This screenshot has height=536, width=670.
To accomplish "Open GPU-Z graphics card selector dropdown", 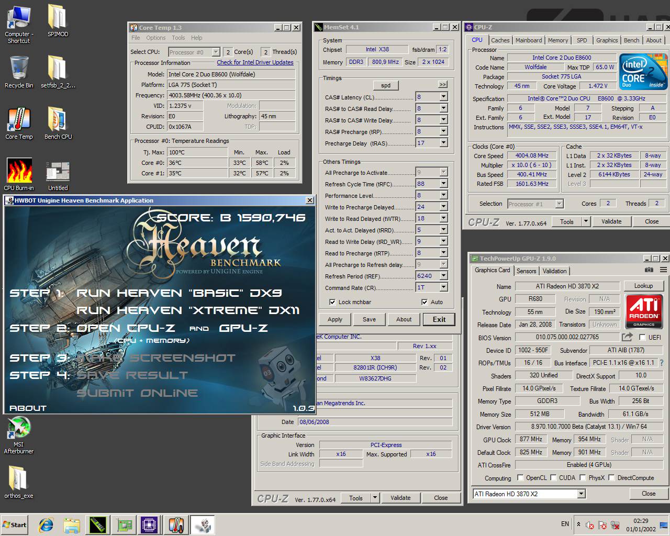I will click(581, 494).
